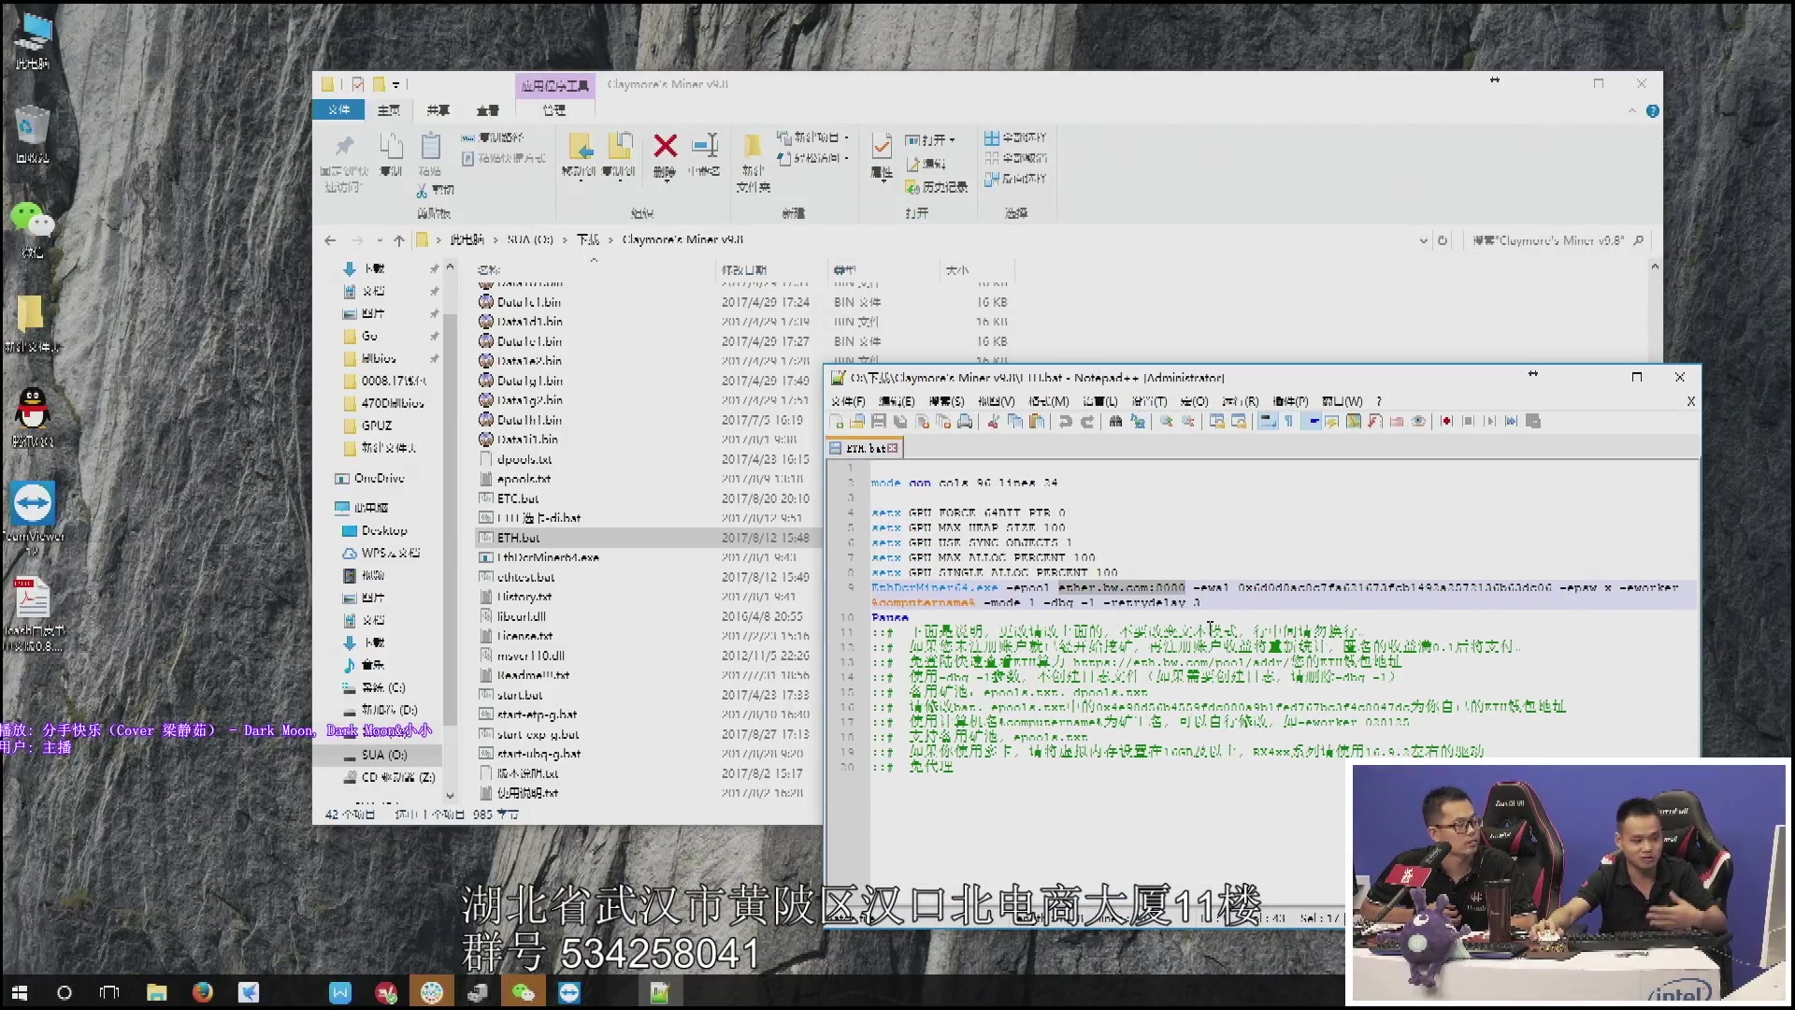This screenshot has height=1010, width=1795.
Task: Toggle word wrap icon in Notepad++ toolbar
Action: click(x=1268, y=422)
